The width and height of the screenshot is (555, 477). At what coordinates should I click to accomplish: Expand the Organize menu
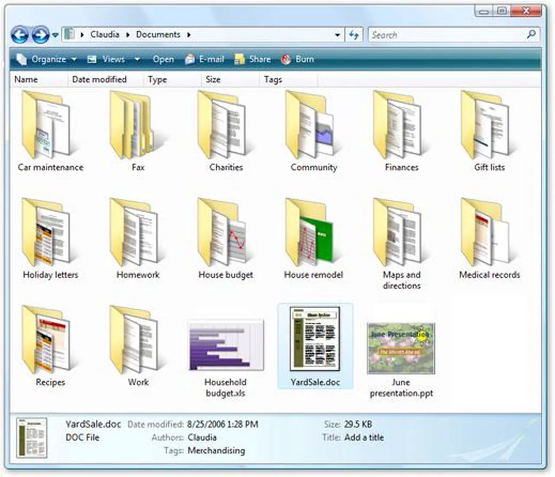pos(49,59)
